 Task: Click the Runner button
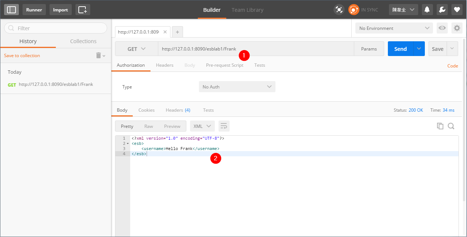[x=34, y=10]
